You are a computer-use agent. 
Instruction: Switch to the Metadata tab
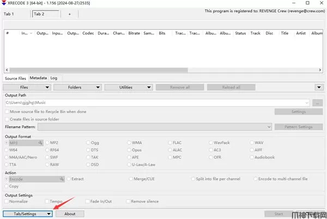coord(38,78)
